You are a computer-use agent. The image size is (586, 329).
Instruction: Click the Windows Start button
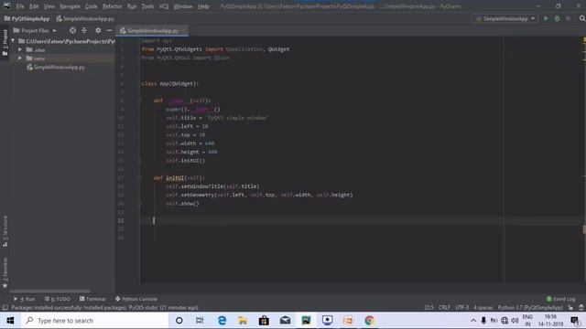(x=10, y=321)
